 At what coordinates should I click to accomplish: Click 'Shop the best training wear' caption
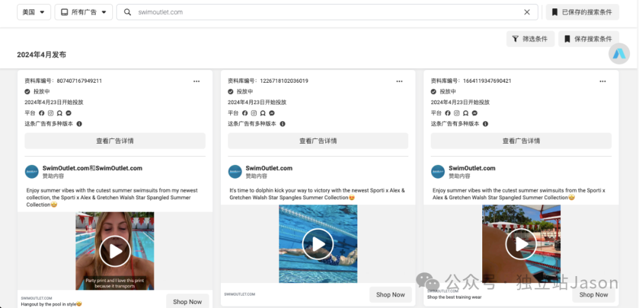454,297
